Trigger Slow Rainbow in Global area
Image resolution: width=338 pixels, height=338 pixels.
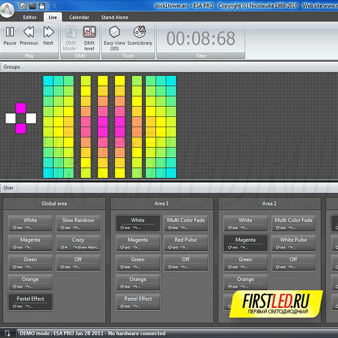pos(78,223)
